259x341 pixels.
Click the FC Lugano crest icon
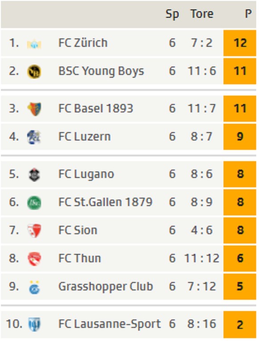(34, 174)
